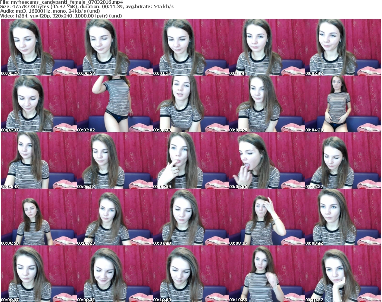The image size is (382, 302).
Task: Select the thumbnail stamped 00:10:26
Action: 267,274
